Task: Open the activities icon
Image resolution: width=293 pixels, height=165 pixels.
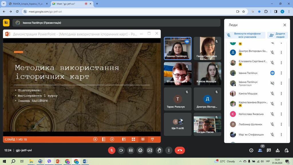Action: [278, 150]
